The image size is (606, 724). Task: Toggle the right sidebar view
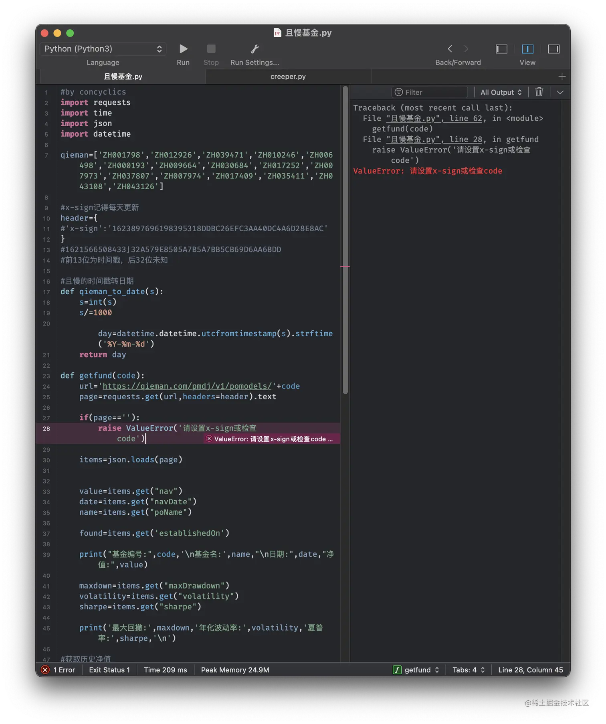tap(553, 49)
